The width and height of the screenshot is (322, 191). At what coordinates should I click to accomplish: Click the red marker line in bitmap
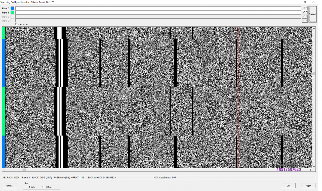coord(237,101)
